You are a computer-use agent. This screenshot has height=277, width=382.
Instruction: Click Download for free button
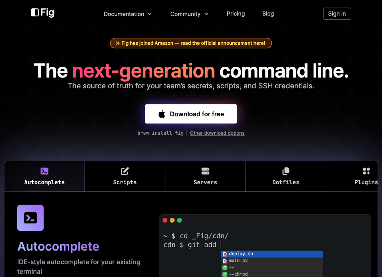click(x=191, y=114)
